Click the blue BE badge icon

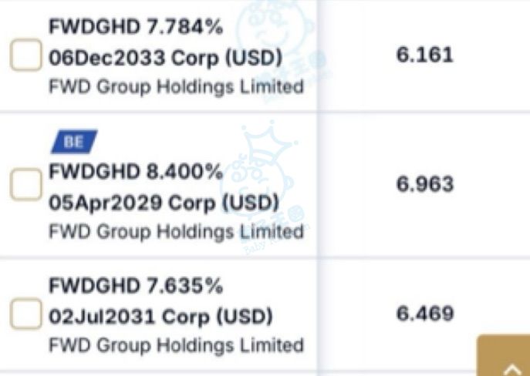pyautogui.click(x=74, y=142)
